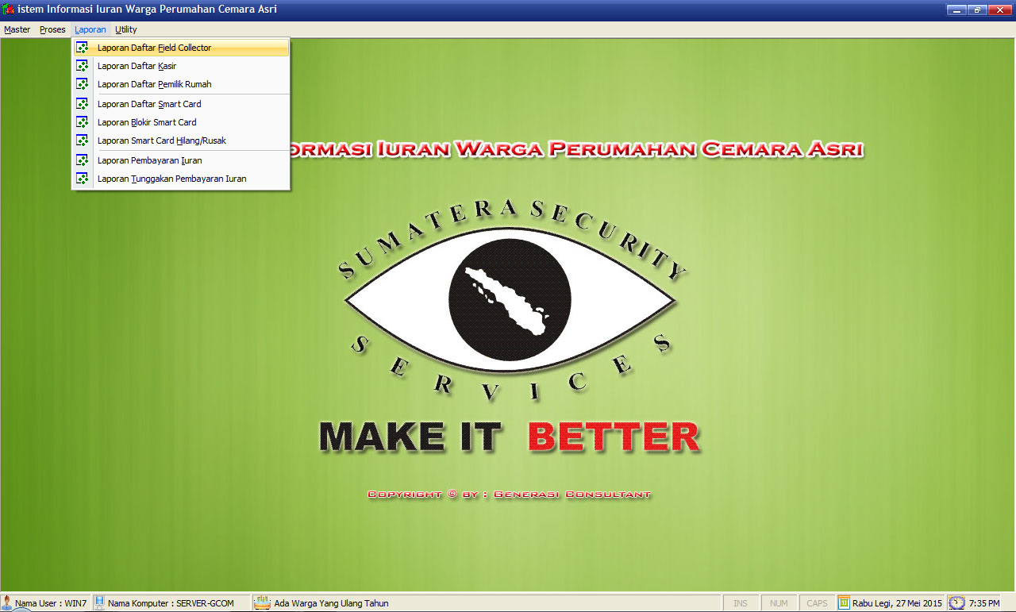This screenshot has width=1016, height=612.
Task: Click the report icon next to Laporan Daftar Kasir
Action: [x=82, y=66]
